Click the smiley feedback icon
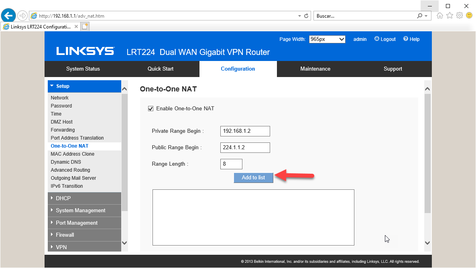 tap(469, 16)
